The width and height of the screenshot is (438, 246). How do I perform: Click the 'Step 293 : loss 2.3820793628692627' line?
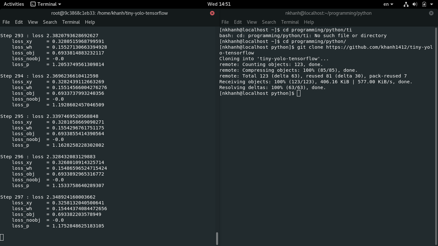click(49, 36)
